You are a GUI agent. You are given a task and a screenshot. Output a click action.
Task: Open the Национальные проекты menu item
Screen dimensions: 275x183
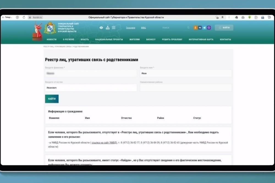click(109, 40)
